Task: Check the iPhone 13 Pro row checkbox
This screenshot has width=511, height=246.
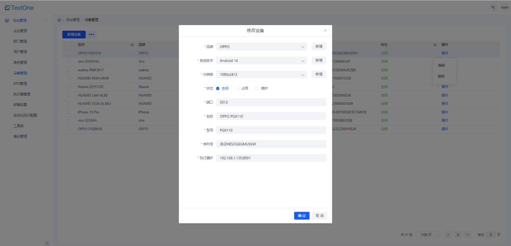Action: tap(69, 112)
